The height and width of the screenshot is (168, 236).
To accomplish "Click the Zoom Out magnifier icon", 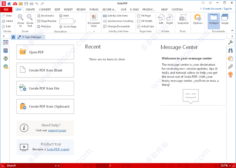I will tap(29, 17).
